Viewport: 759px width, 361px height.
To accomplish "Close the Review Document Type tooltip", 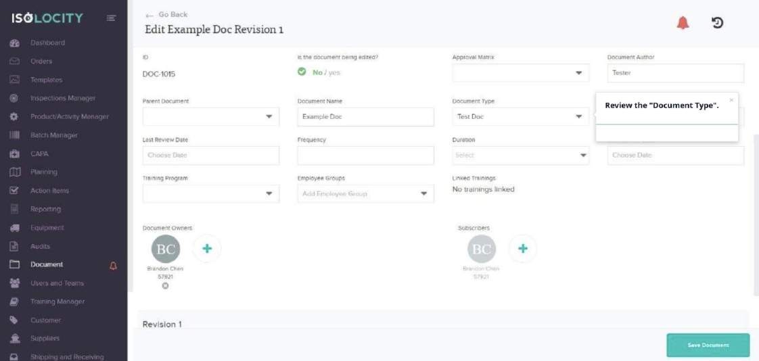I will point(731,100).
